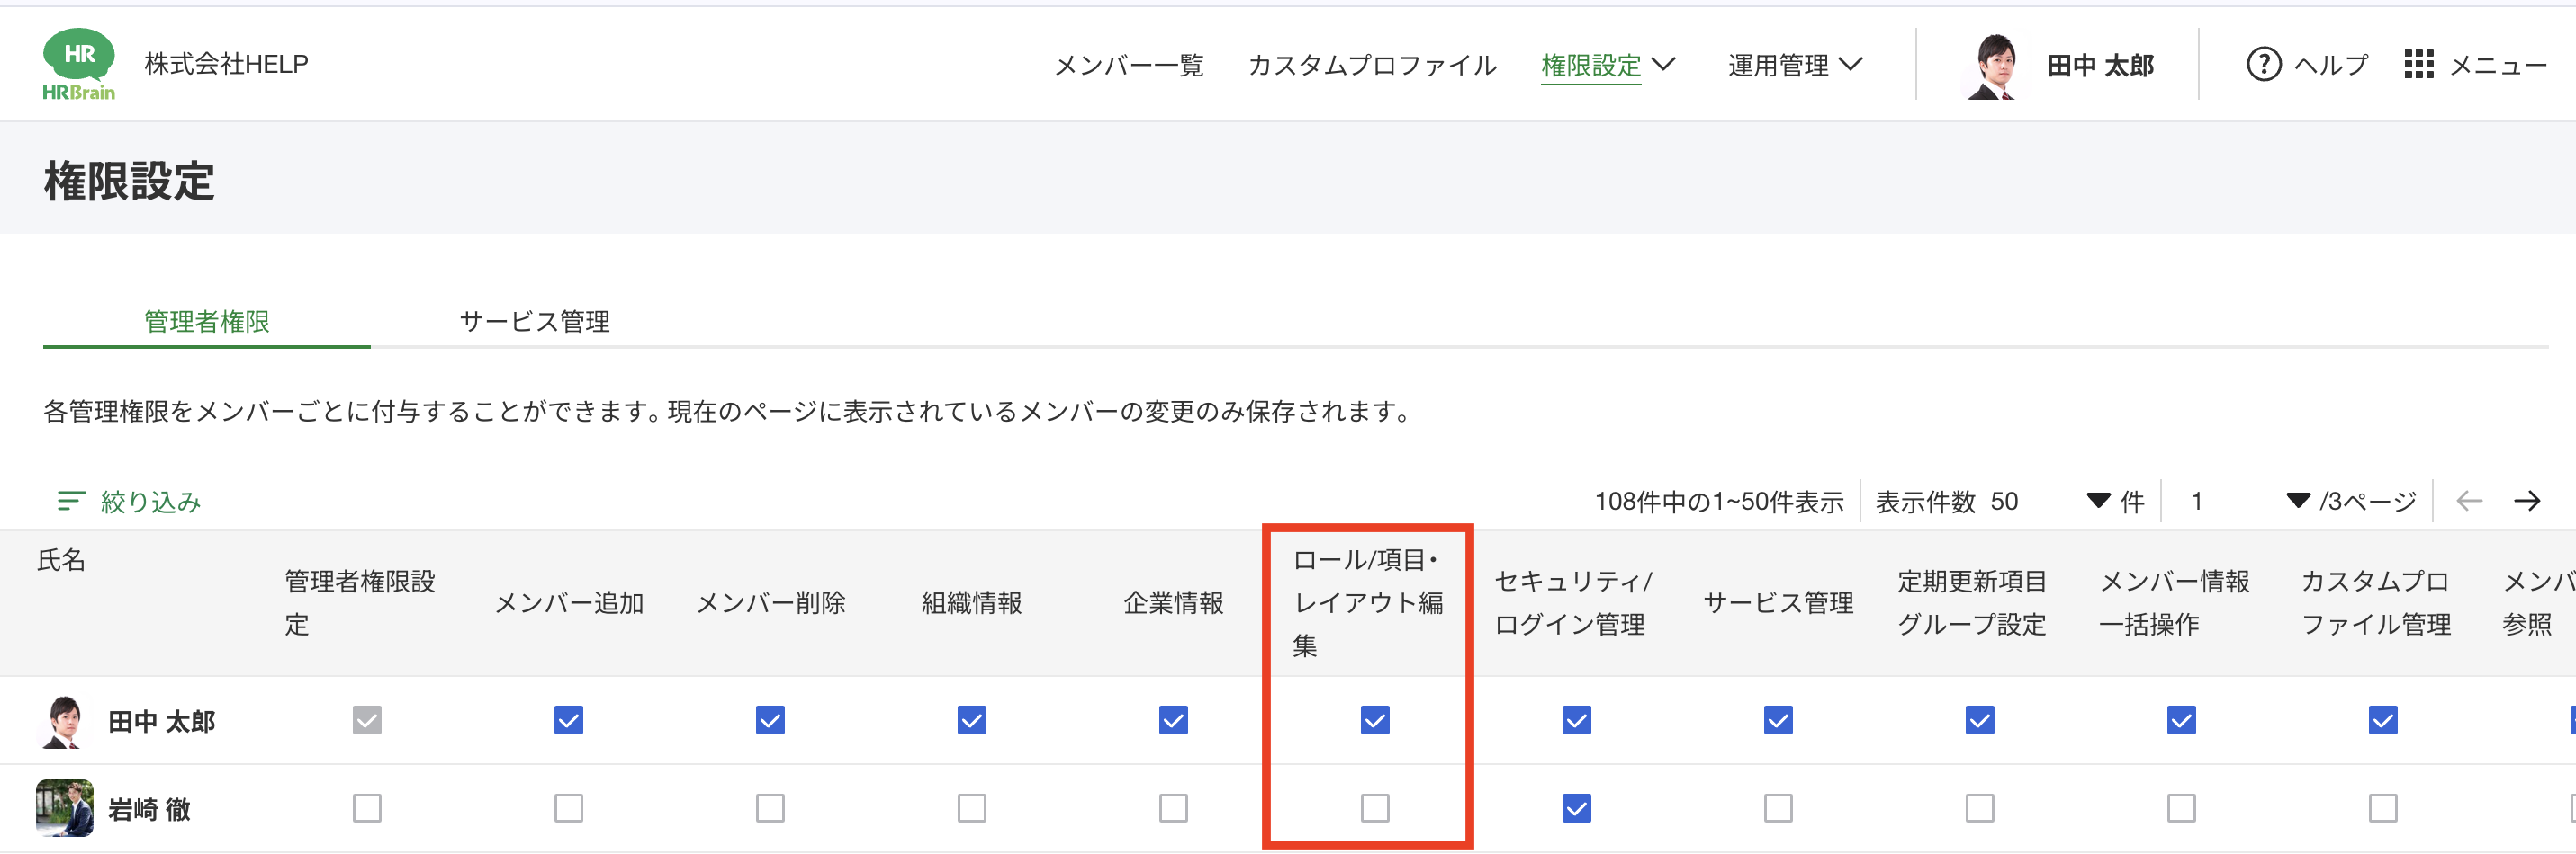This screenshot has width=2576, height=854.
Task: Open カスタムプロファイル in the navigation
Action: (1371, 66)
